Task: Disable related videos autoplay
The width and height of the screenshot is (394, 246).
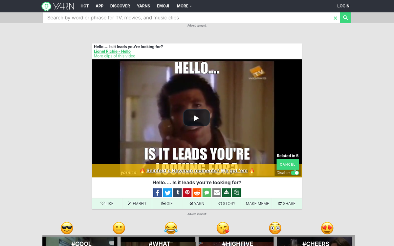Action: [295, 173]
